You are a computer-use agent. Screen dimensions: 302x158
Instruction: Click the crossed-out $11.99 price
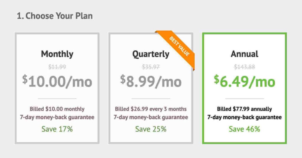pyautogui.click(x=57, y=67)
